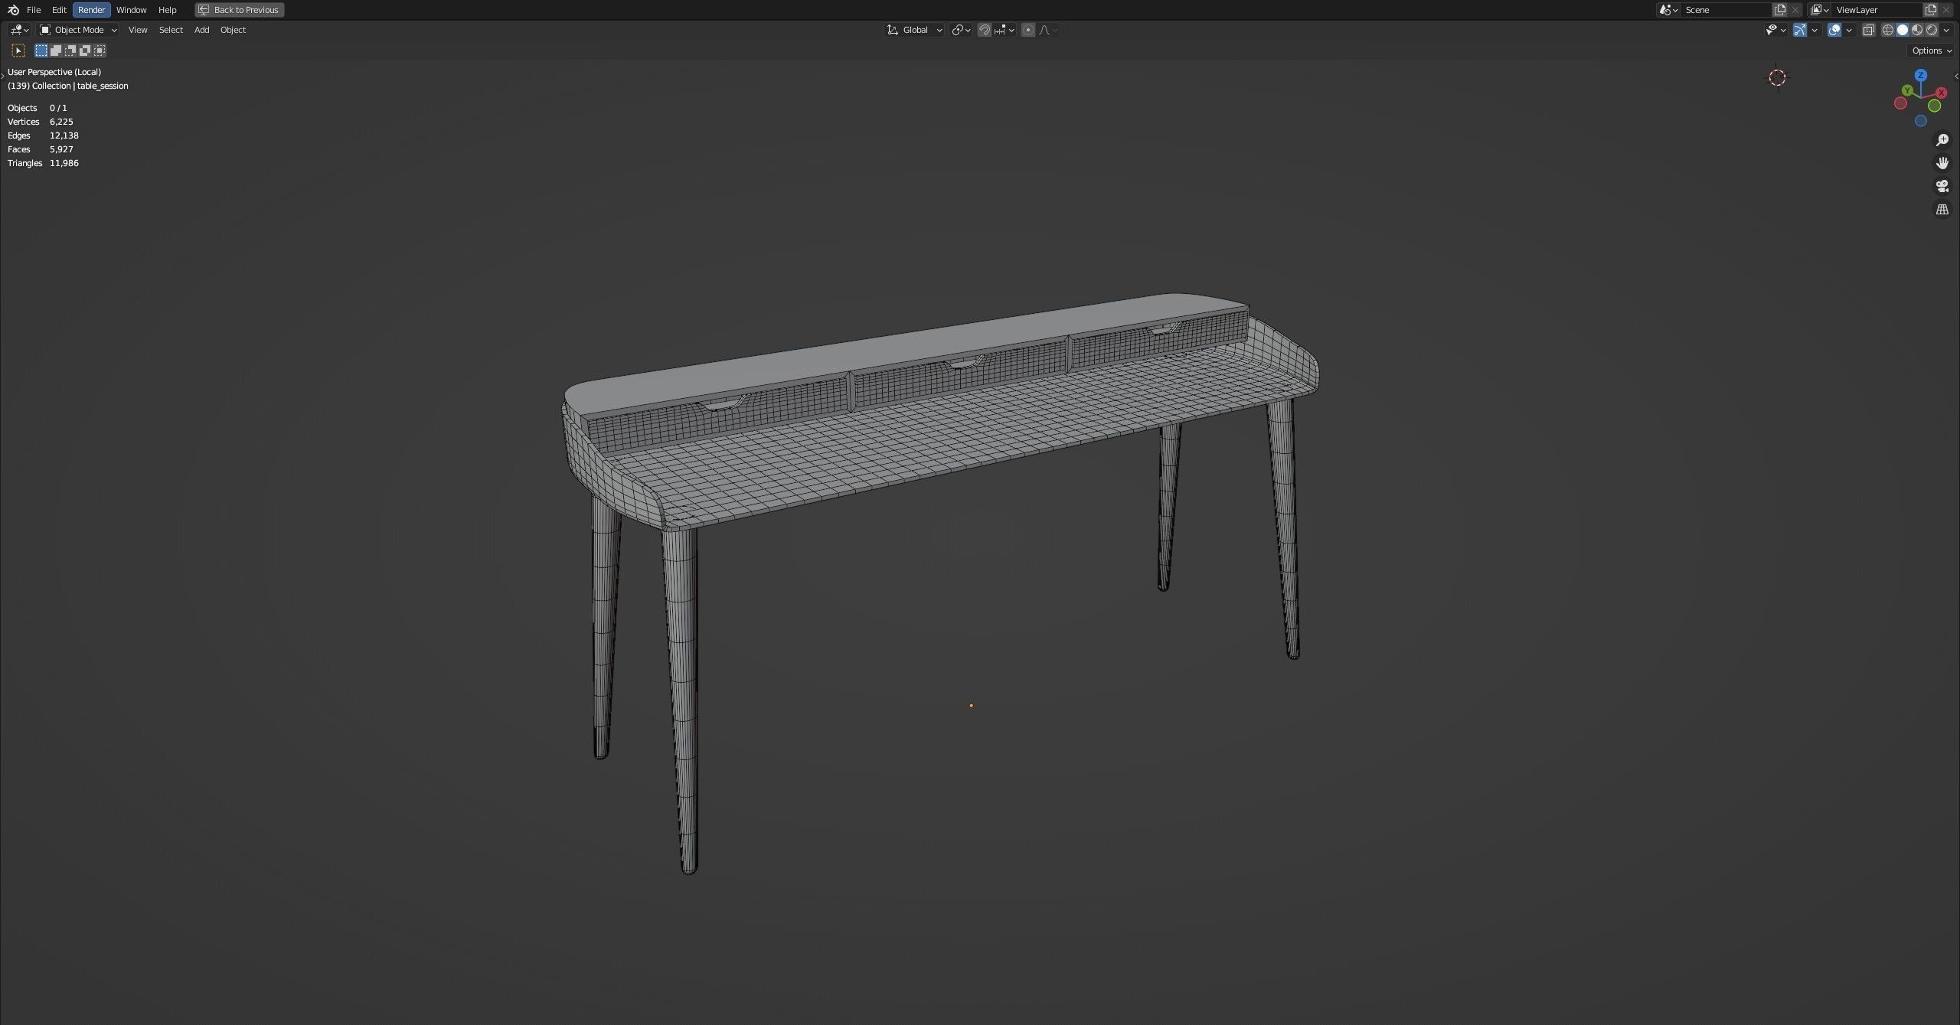This screenshot has height=1025, width=1960.
Task: Open the viewport Add menu
Action: click(201, 30)
